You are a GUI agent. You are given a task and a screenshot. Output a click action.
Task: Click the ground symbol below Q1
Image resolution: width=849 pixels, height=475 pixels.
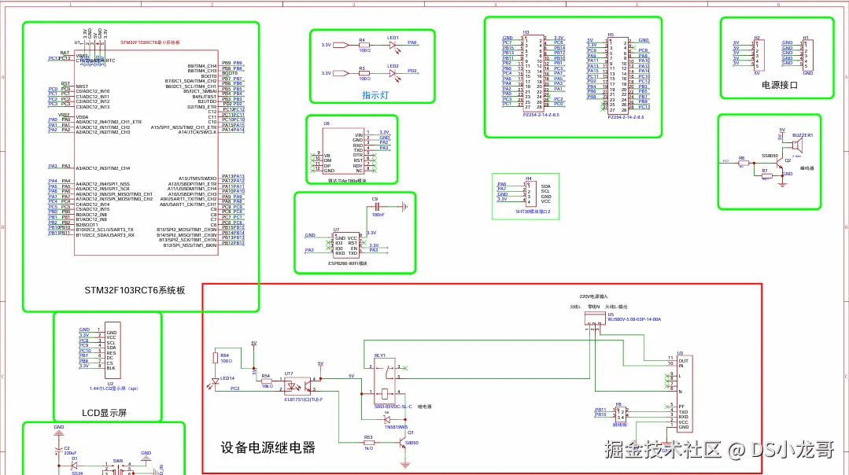click(x=405, y=464)
